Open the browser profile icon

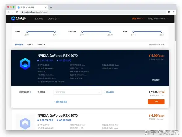(x=169, y=12)
